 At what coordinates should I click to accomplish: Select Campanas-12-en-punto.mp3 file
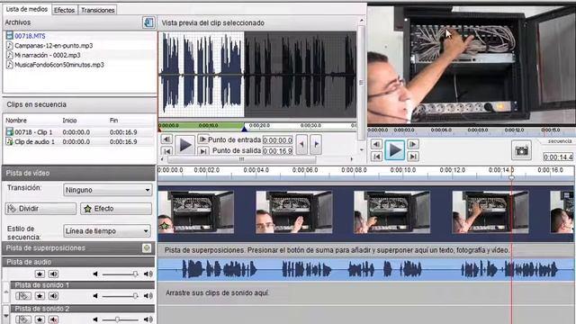(54, 46)
